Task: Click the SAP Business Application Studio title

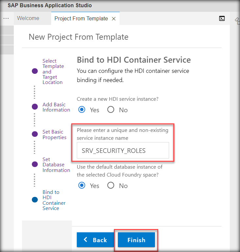Action: click(50, 5)
